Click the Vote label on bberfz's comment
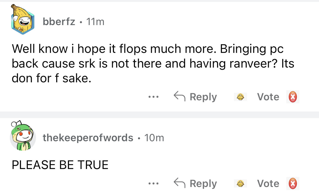This screenshot has width=319, height=193. coord(268,97)
